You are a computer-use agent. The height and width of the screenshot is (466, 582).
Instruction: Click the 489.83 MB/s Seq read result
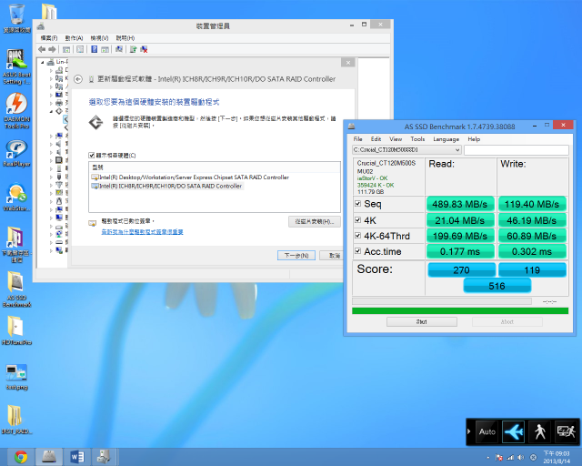click(x=460, y=204)
